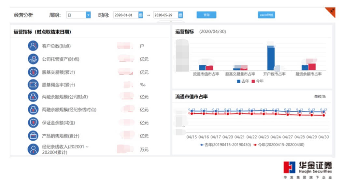
Task: Click the 经纪条线收入(202001~202004累计) label
Action: (65, 149)
